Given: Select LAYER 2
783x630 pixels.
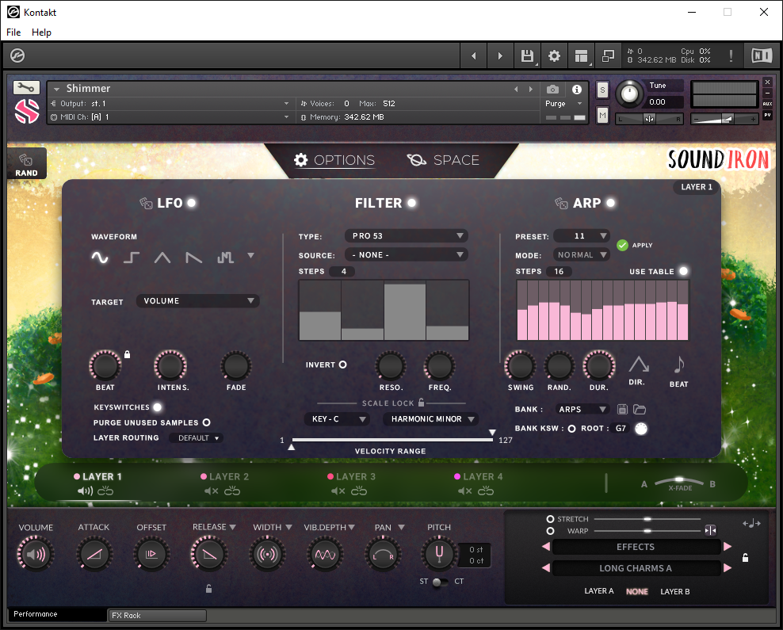Looking at the screenshot, I should (225, 477).
